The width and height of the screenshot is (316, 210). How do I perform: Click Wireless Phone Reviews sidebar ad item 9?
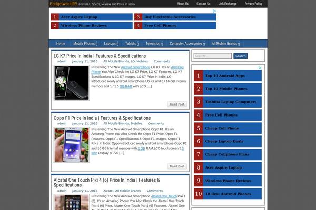pos(228,181)
